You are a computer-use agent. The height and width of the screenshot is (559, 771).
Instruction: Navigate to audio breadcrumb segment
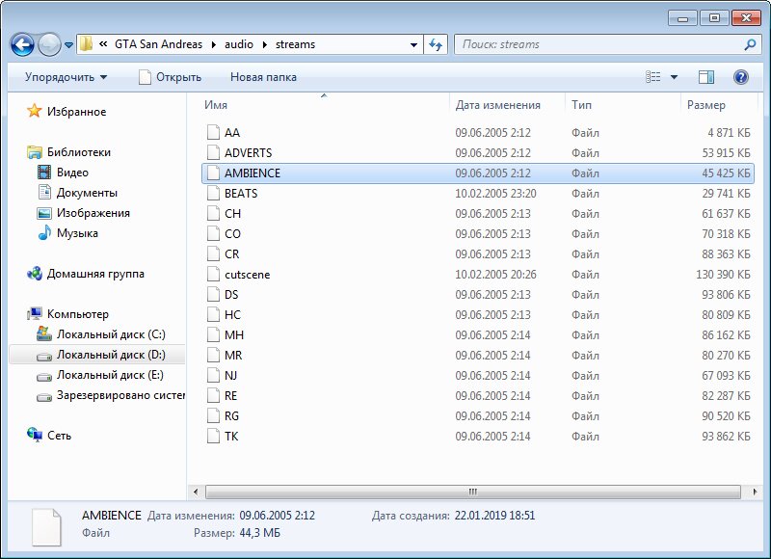(x=239, y=44)
